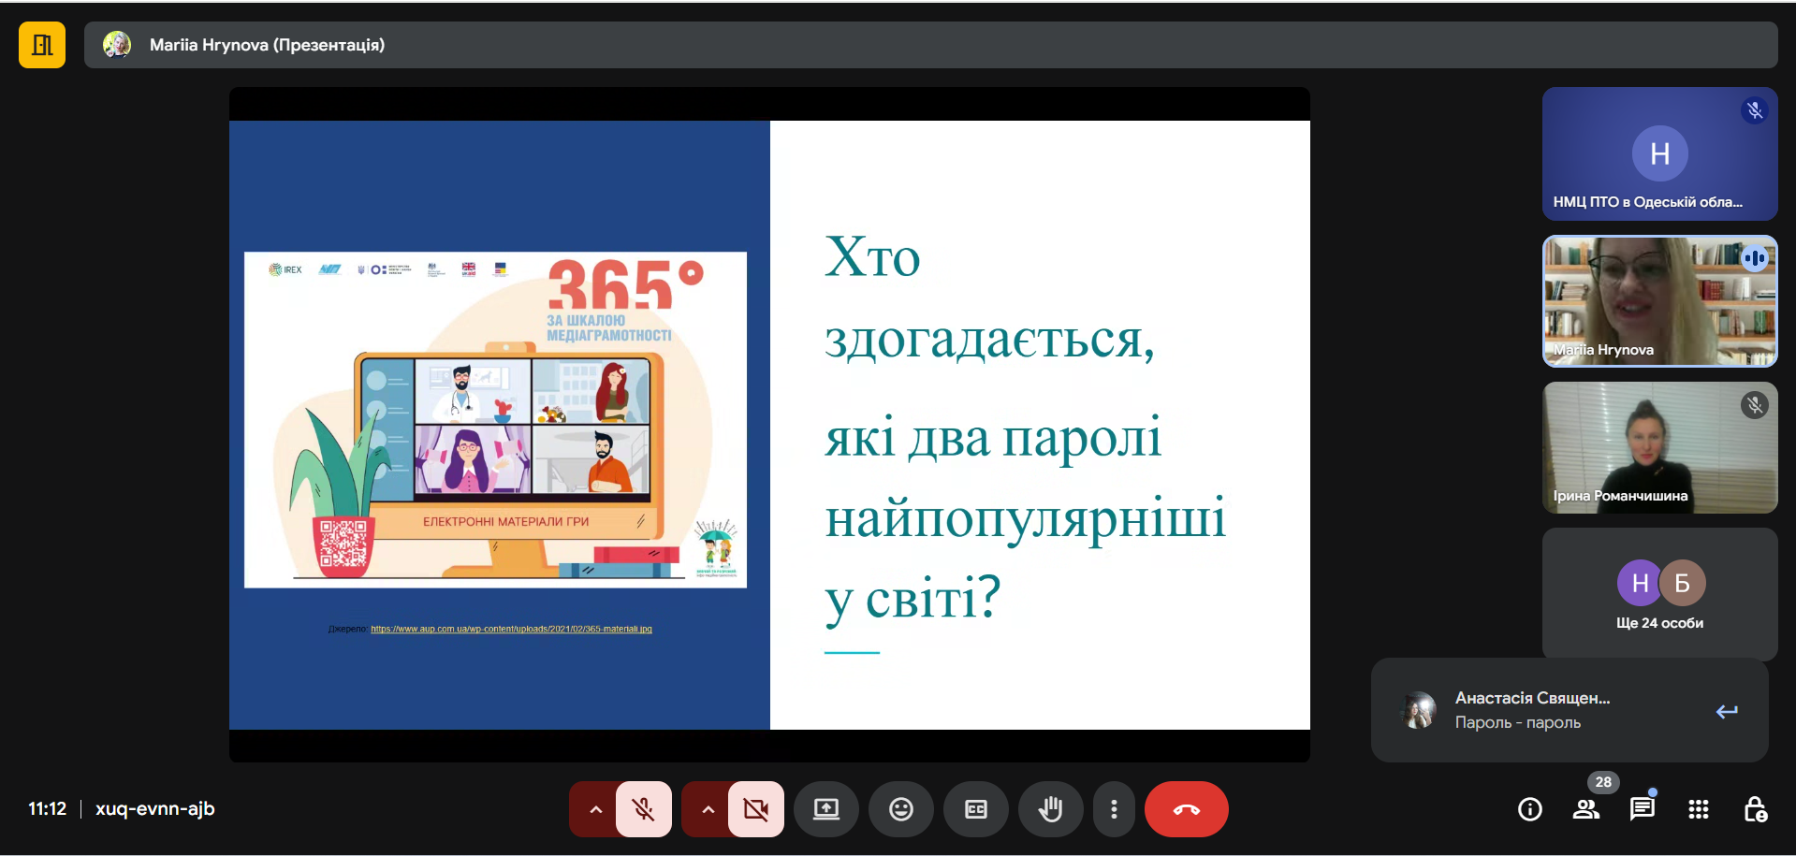
Task: Click the source link under the slide image
Action: tap(511, 629)
